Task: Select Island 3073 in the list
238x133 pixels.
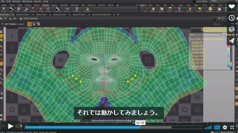Action: click(x=198, y=56)
